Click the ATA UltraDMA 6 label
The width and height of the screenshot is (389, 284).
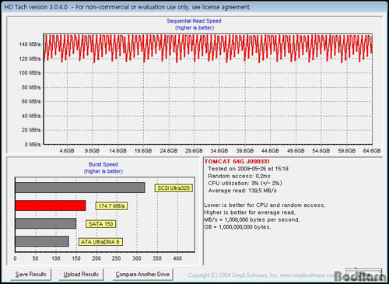click(x=100, y=242)
